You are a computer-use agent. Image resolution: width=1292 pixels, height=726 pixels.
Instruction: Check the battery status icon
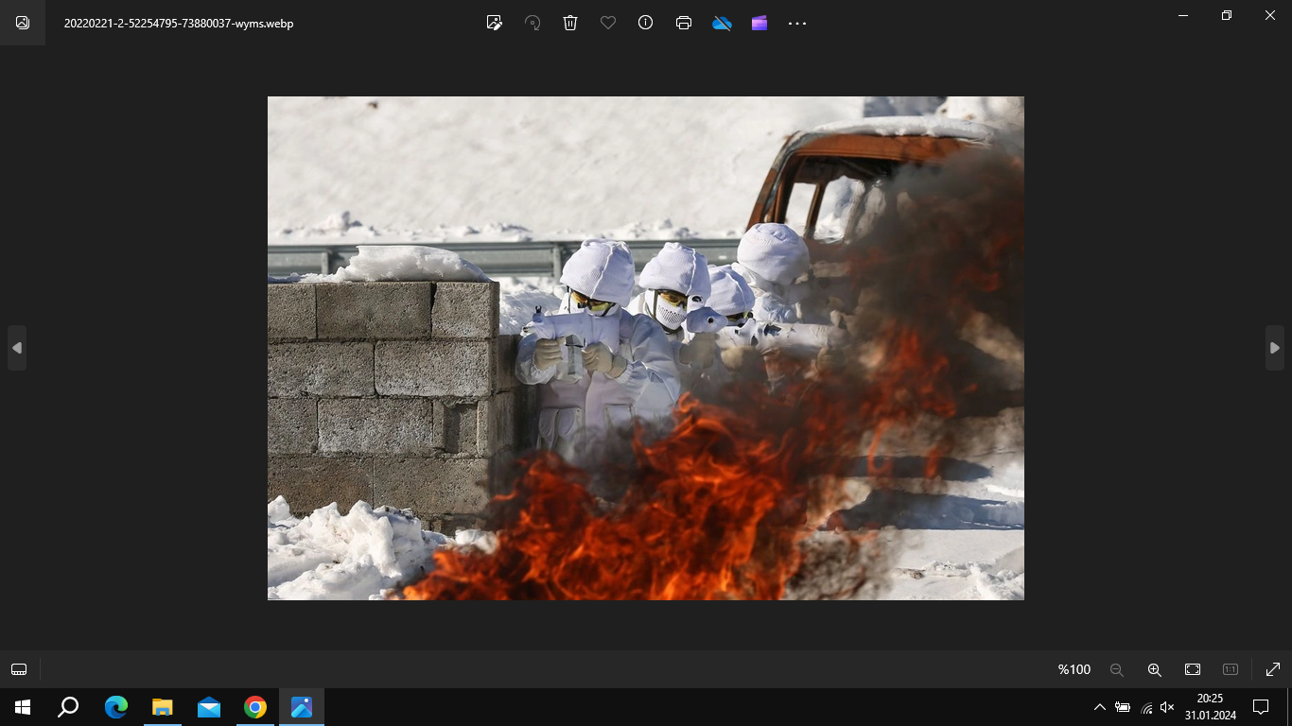[x=1123, y=707]
